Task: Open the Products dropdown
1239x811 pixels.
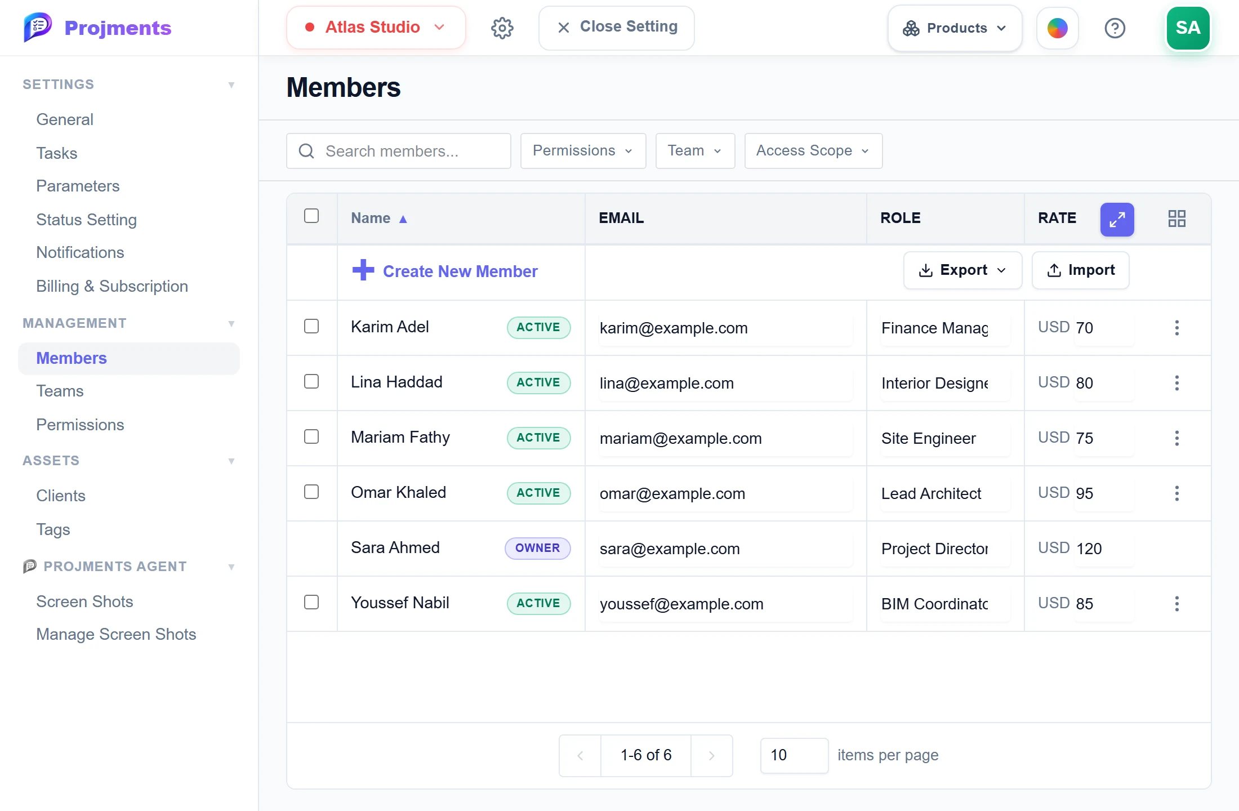Action: [x=955, y=28]
